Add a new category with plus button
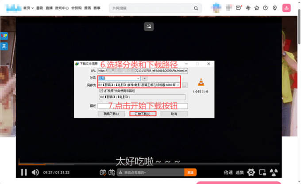This screenshot has width=301, height=184. [x=145, y=78]
